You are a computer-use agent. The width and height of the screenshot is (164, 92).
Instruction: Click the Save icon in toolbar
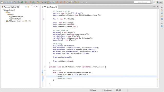point(6,2)
